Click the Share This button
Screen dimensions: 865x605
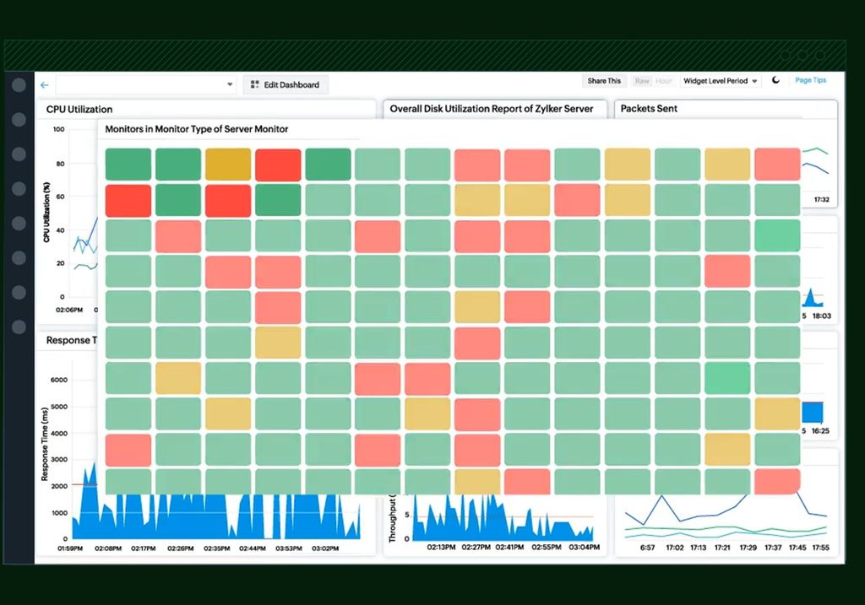pyautogui.click(x=603, y=80)
